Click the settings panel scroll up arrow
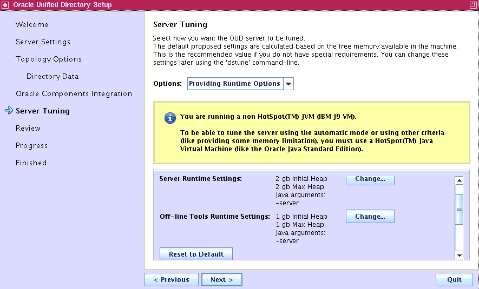The width and height of the screenshot is (479, 289). (x=459, y=180)
